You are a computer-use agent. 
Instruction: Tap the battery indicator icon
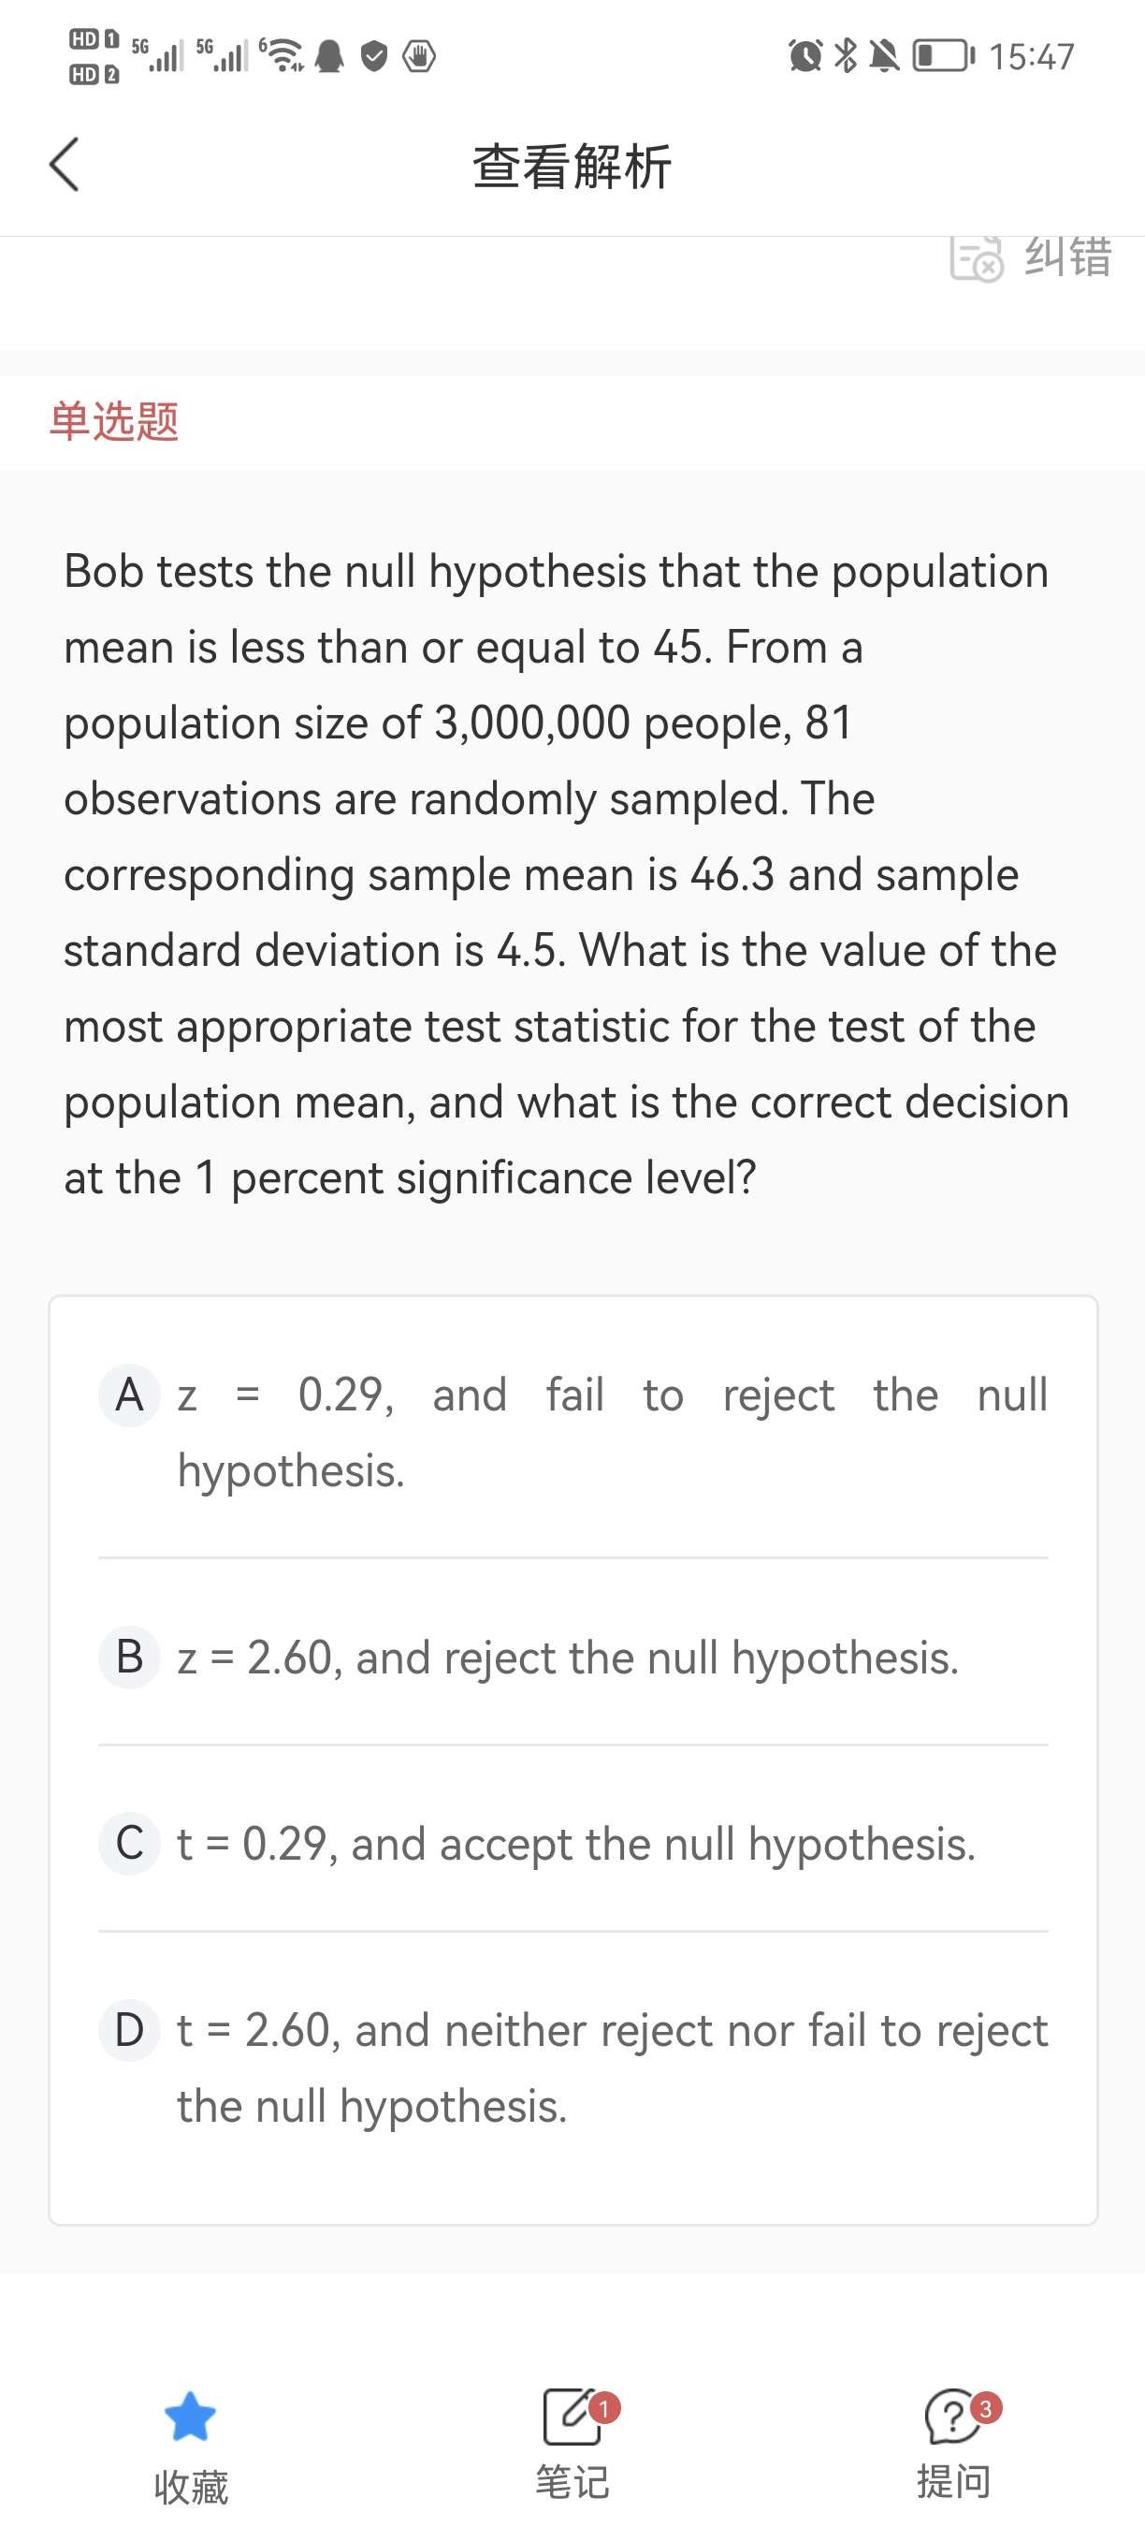[943, 56]
